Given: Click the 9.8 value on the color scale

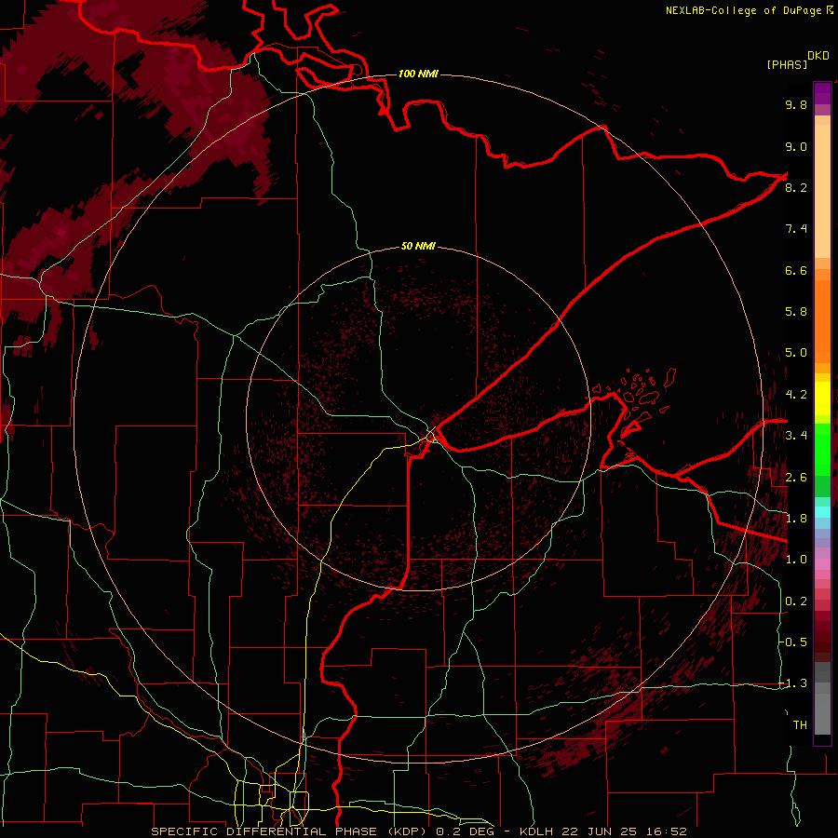Looking at the screenshot, I should point(796,104).
